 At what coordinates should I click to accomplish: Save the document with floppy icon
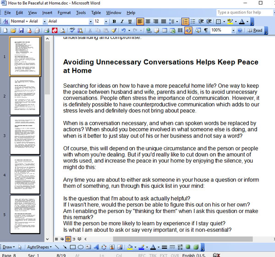(21, 31)
